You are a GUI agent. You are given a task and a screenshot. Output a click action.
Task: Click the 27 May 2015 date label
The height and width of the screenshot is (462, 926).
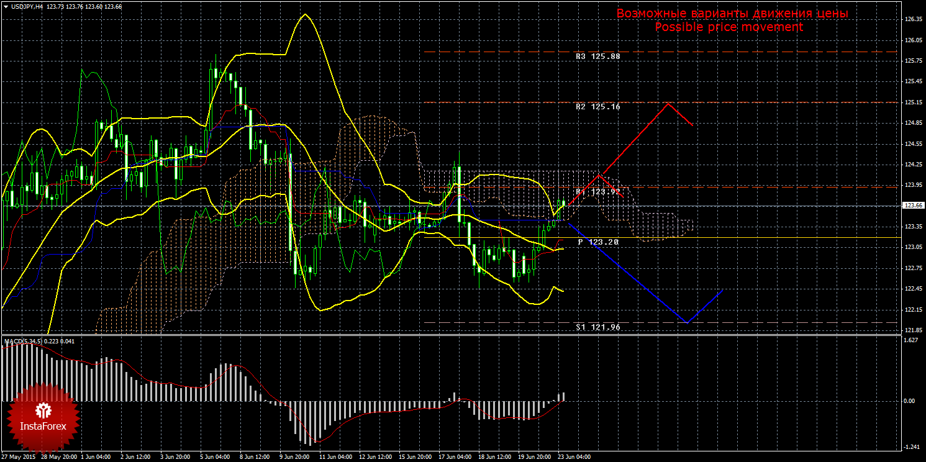point(18,456)
